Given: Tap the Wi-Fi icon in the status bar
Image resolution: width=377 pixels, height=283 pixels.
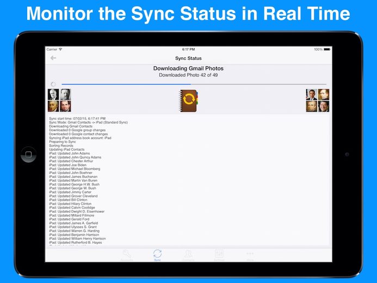Looking at the screenshot, I should click(60, 50).
